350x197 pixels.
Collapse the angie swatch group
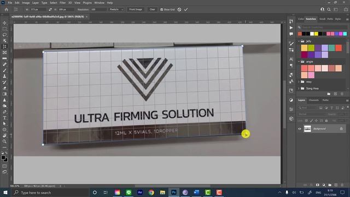[299, 61]
